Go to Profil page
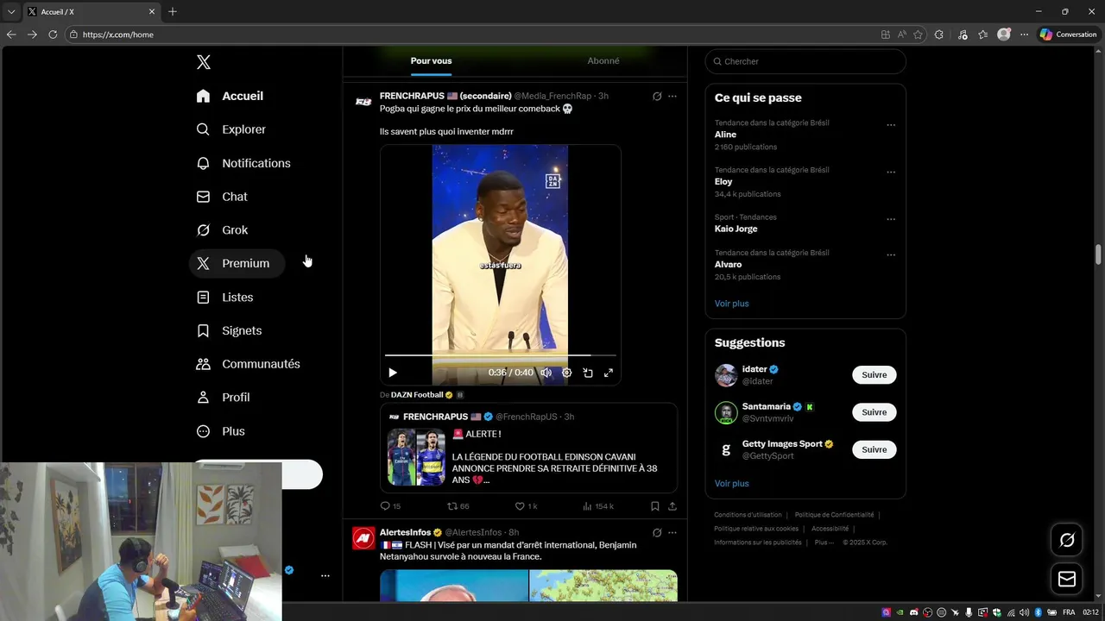The height and width of the screenshot is (621, 1105). [223, 398]
